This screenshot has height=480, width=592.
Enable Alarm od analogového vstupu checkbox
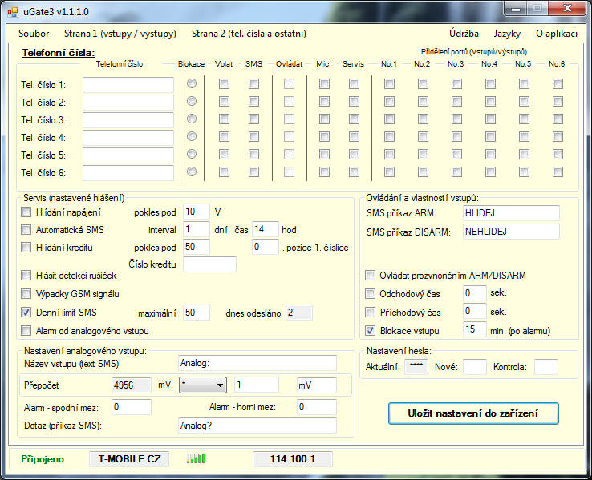tap(26, 331)
